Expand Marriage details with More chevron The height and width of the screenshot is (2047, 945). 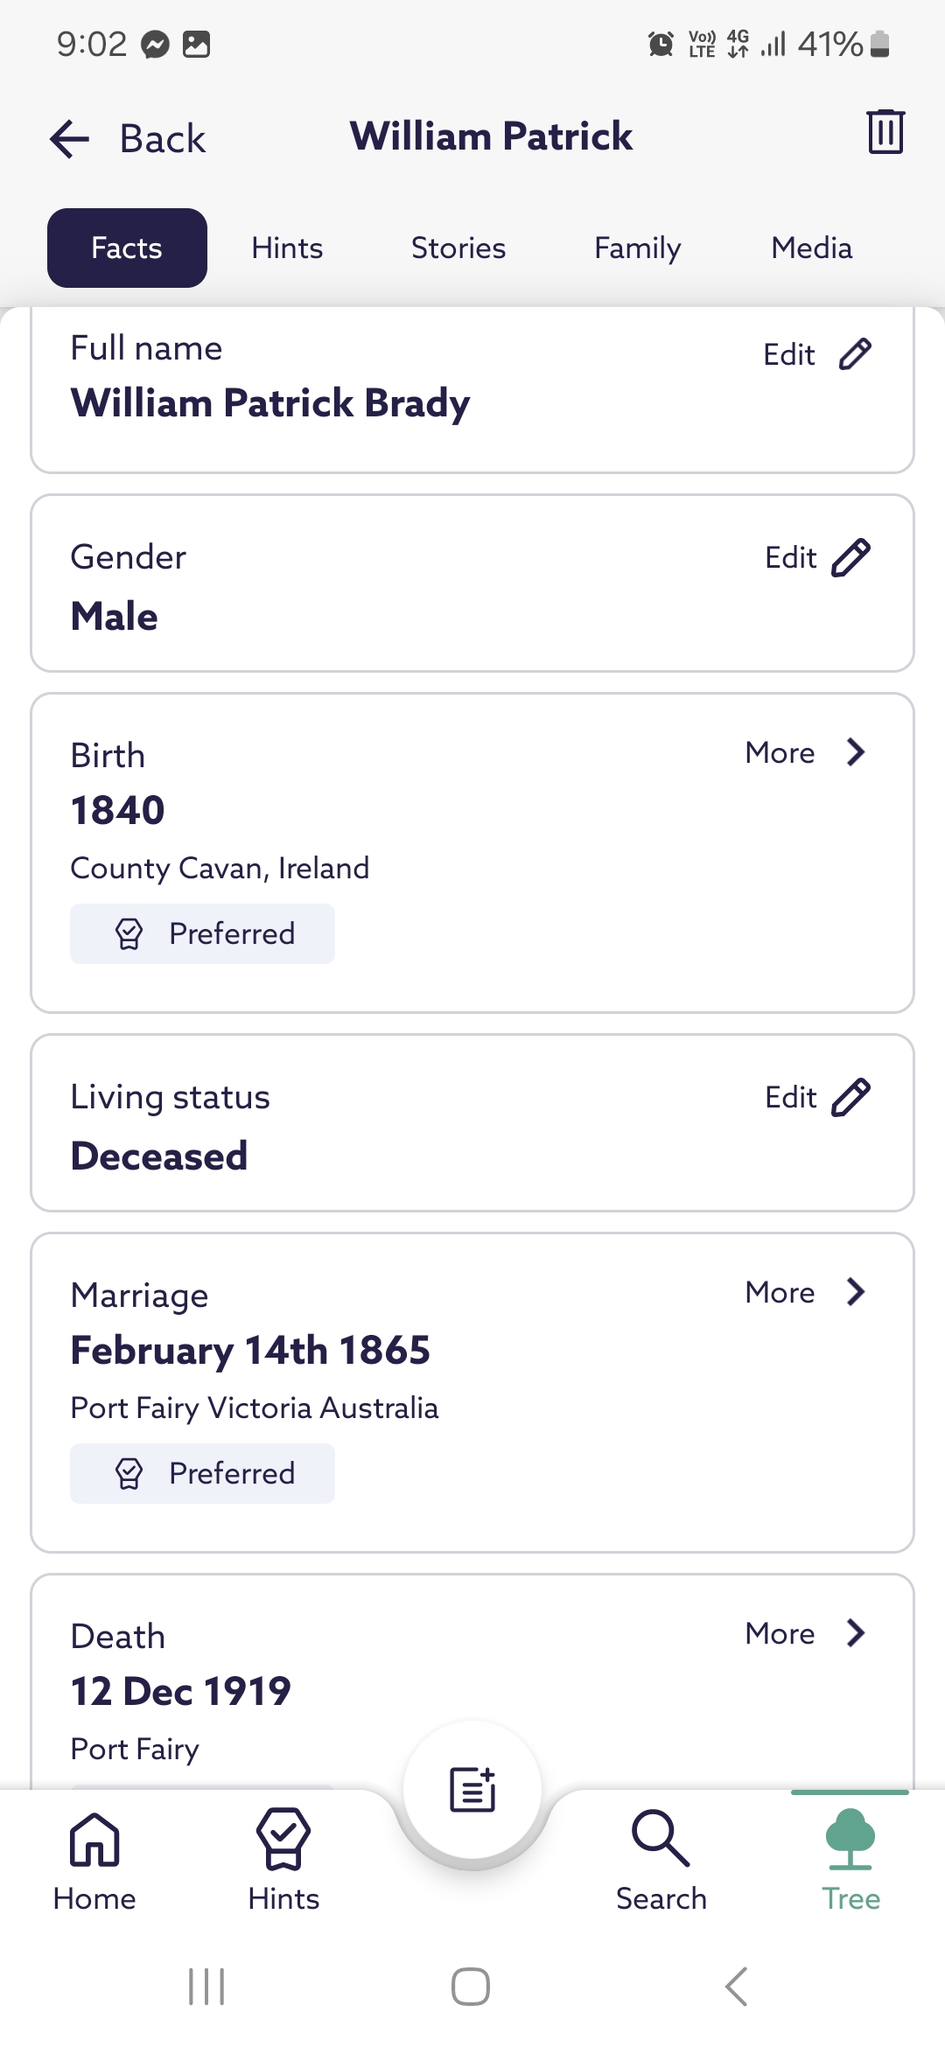[856, 1292]
